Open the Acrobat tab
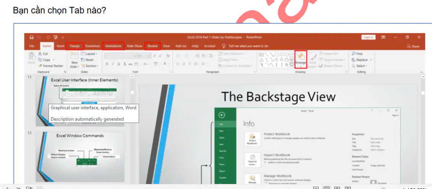Image resolution: width=432 pixels, height=189 pixels. [x=210, y=46]
